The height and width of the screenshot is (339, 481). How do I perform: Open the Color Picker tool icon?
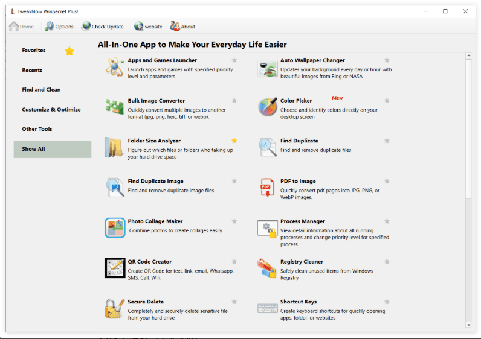(267, 107)
